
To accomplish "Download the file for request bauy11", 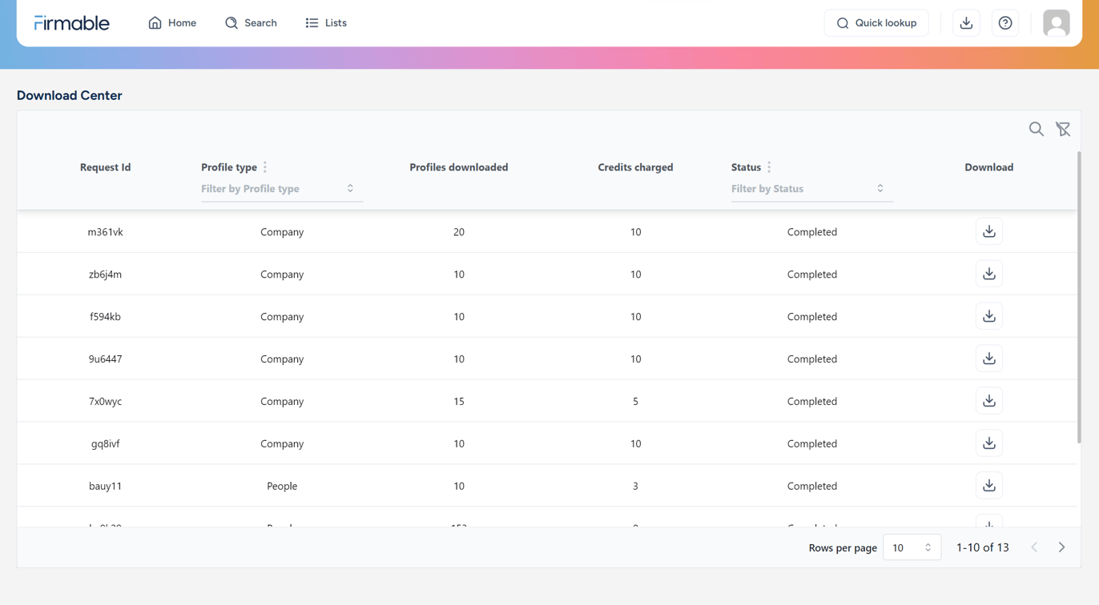I will 989,486.
